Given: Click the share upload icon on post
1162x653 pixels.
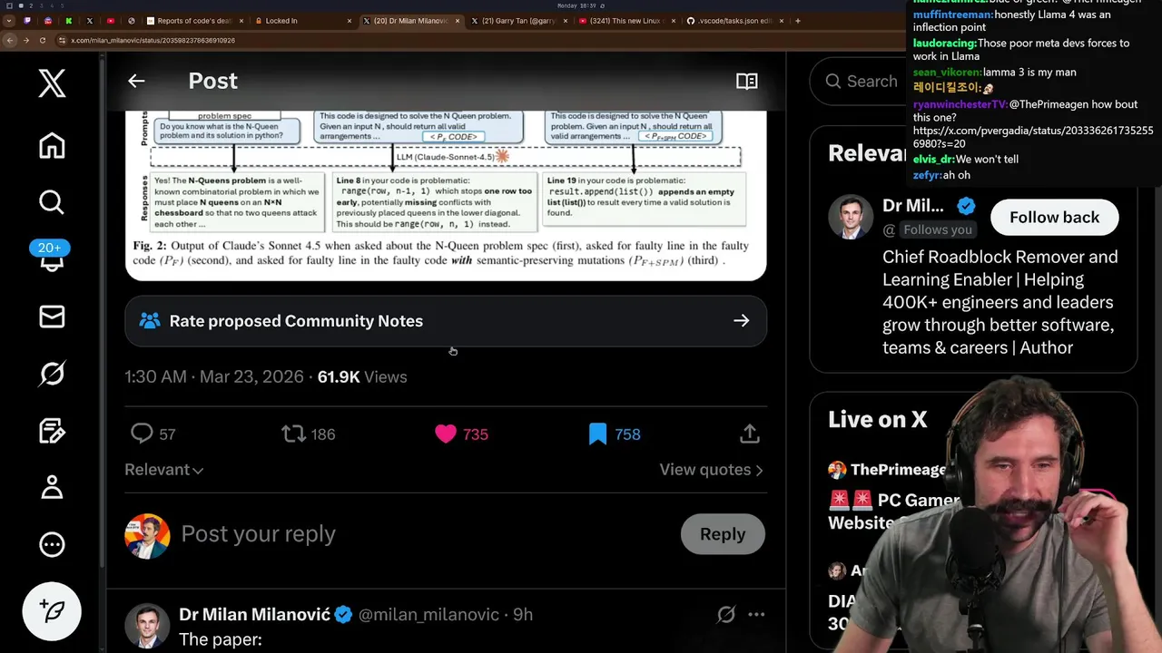Looking at the screenshot, I should [x=749, y=434].
